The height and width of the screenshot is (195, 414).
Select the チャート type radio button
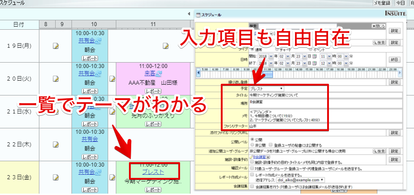277,49
